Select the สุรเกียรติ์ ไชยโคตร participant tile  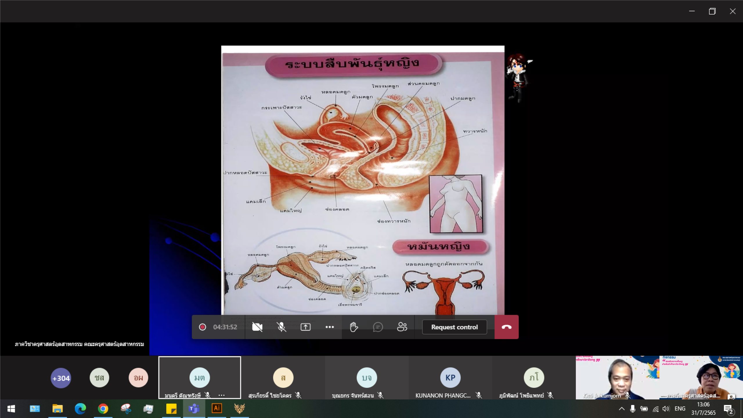283,378
